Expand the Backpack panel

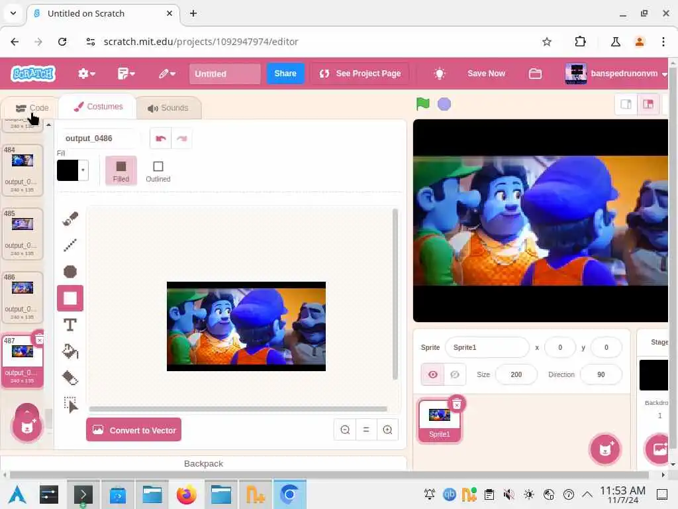pos(203,463)
